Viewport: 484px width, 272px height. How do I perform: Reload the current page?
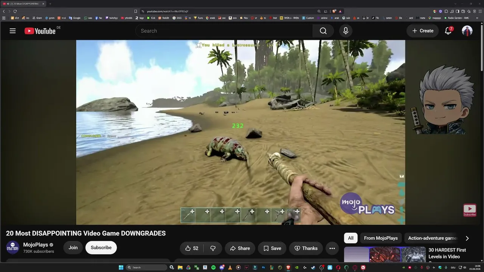(x=15, y=11)
